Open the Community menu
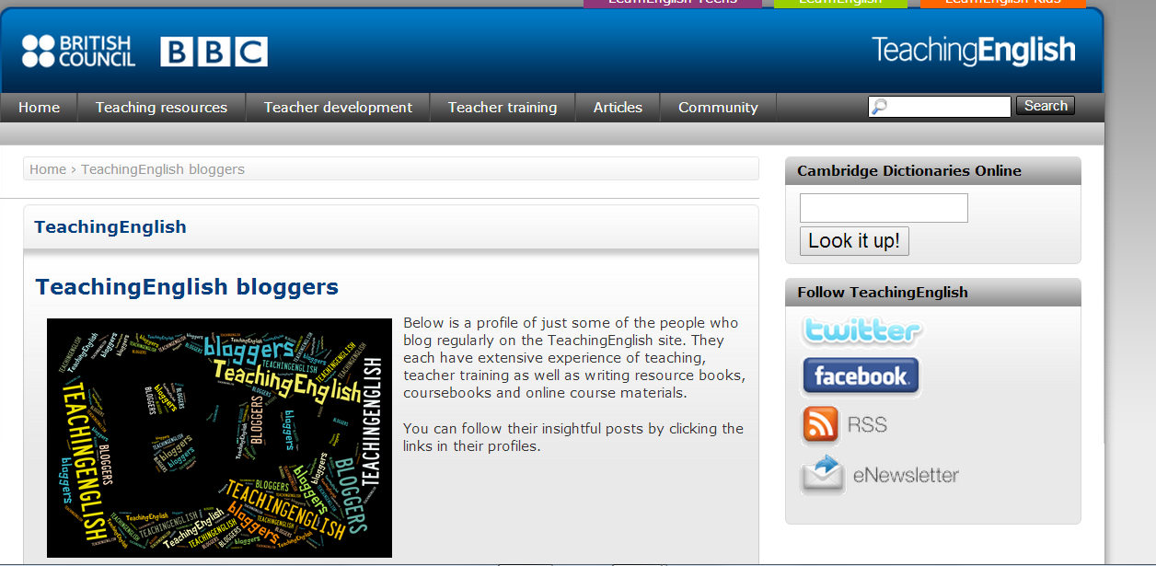 coord(718,108)
